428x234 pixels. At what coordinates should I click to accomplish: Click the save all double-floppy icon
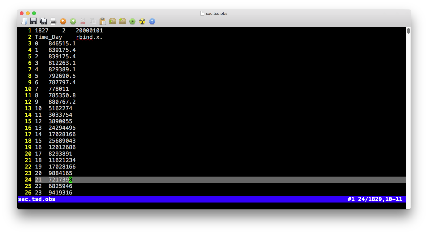tap(43, 21)
